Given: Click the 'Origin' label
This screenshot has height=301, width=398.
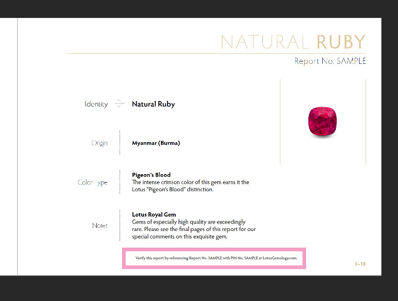Looking at the screenshot, I should tap(99, 143).
